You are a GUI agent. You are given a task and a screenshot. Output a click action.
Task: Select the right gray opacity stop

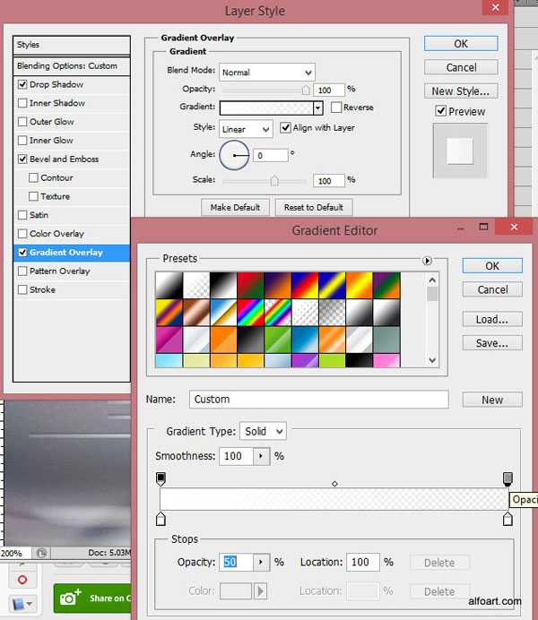pos(508,478)
